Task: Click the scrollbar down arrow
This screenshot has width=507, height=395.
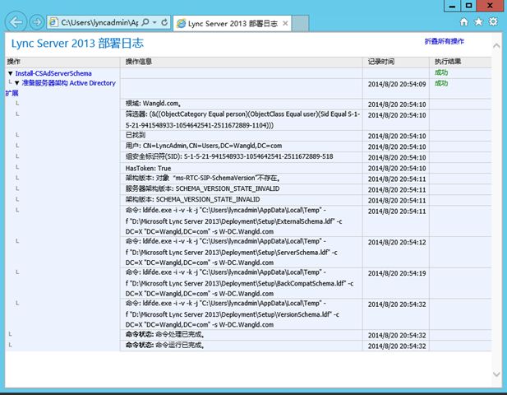Action: 496,374
